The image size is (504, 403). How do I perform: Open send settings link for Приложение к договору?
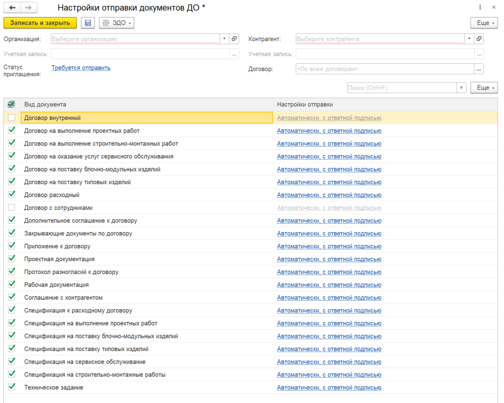coord(329,246)
